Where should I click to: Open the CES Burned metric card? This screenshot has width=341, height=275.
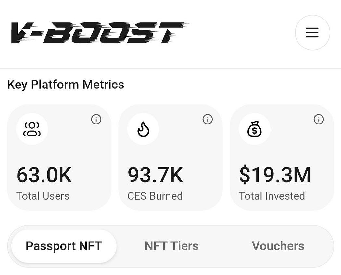(x=170, y=157)
